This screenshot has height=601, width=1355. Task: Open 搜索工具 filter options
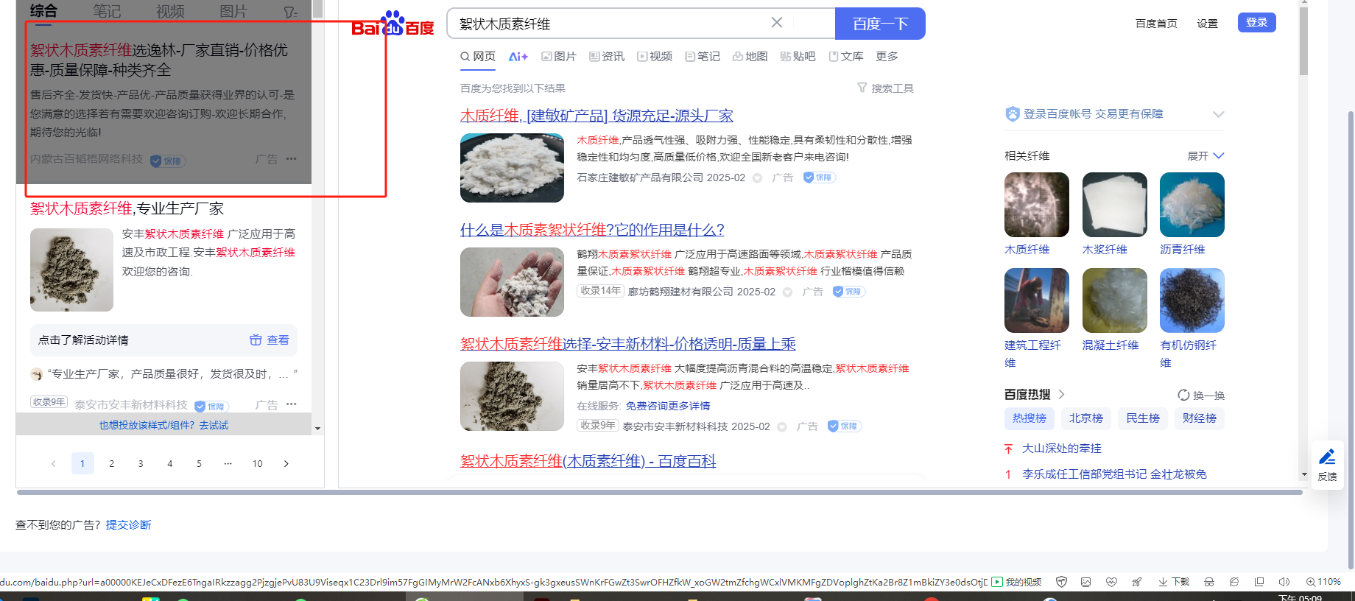pyautogui.click(x=886, y=88)
